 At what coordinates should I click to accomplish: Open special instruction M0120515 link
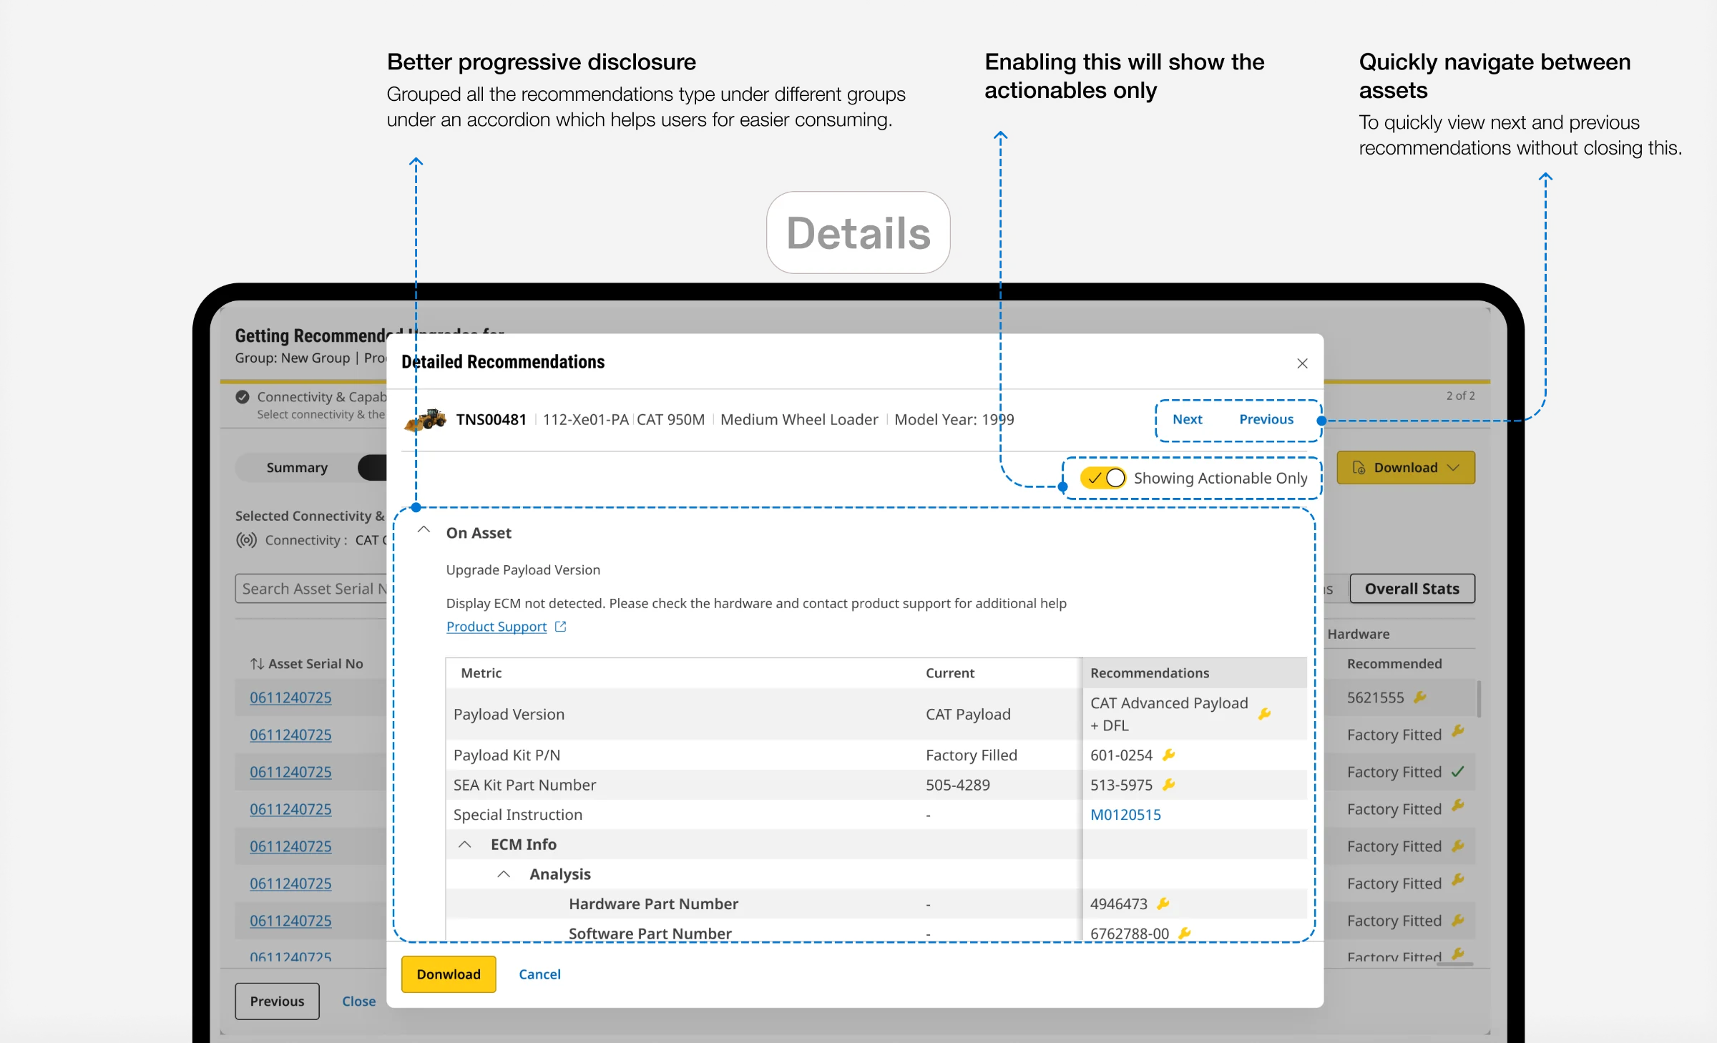(1125, 815)
